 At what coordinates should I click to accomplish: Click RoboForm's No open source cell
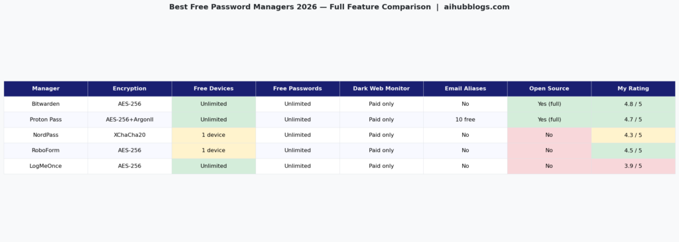pos(550,151)
